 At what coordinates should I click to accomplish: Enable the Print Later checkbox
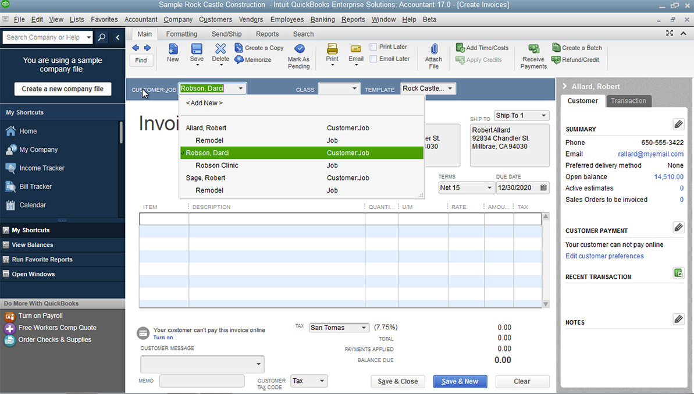tap(373, 47)
